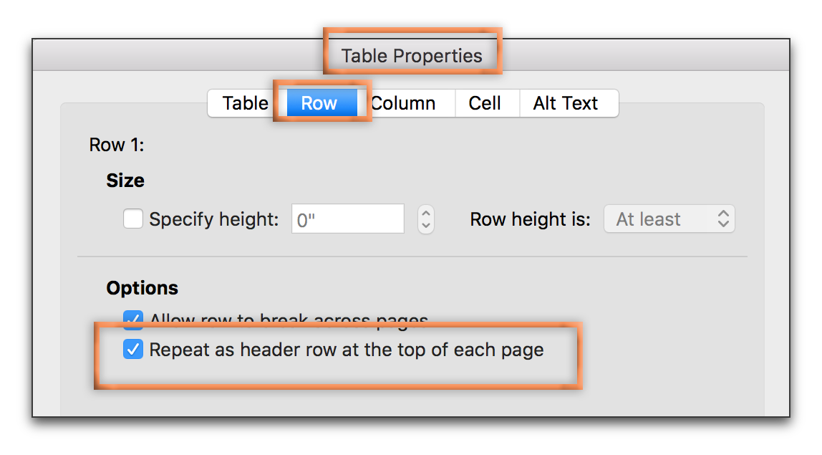Click the height value stepper down arrow

pyautogui.click(x=425, y=224)
